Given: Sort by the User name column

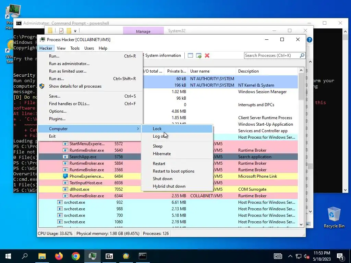Looking at the screenshot, I should click(212, 71).
